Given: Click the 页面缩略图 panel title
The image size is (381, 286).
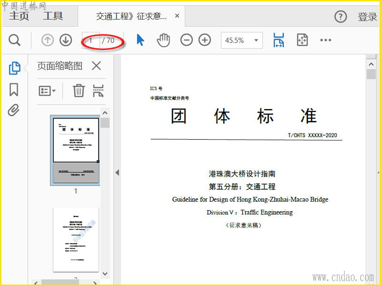Looking at the screenshot, I should tap(60, 66).
